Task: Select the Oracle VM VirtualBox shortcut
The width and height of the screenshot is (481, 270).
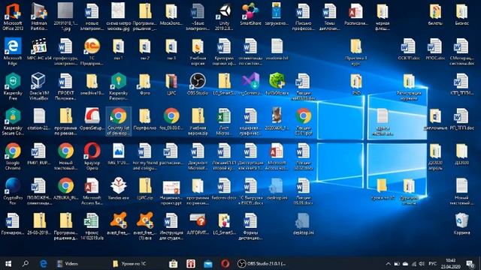Action: pyautogui.click(x=39, y=87)
